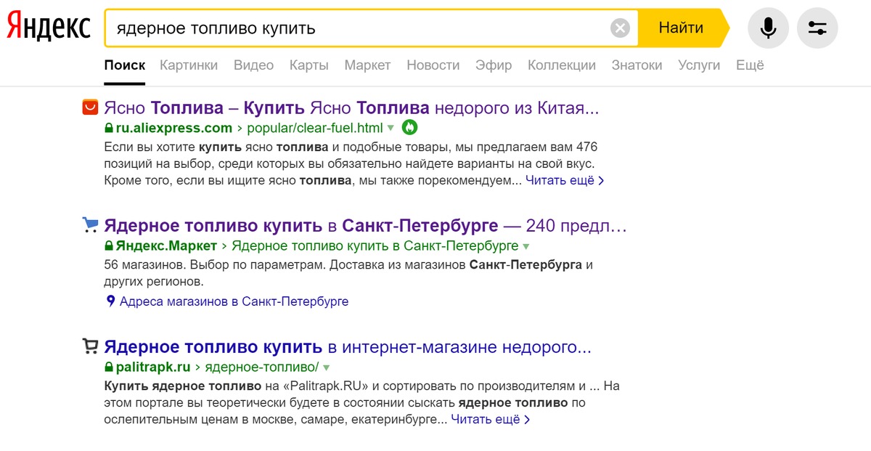The width and height of the screenshot is (871, 451).
Task: Expand dropdown arrow next to palitrapk.ru URL
Action: click(x=327, y=367)
